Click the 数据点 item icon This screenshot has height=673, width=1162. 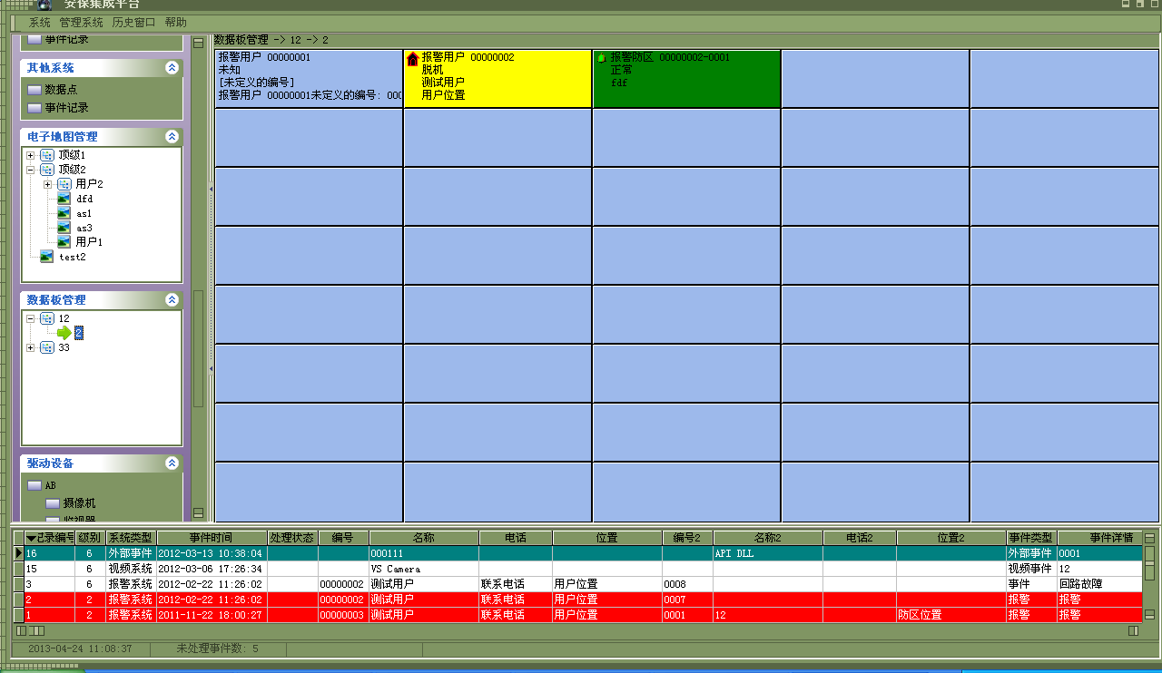click(x=34, y=90)
